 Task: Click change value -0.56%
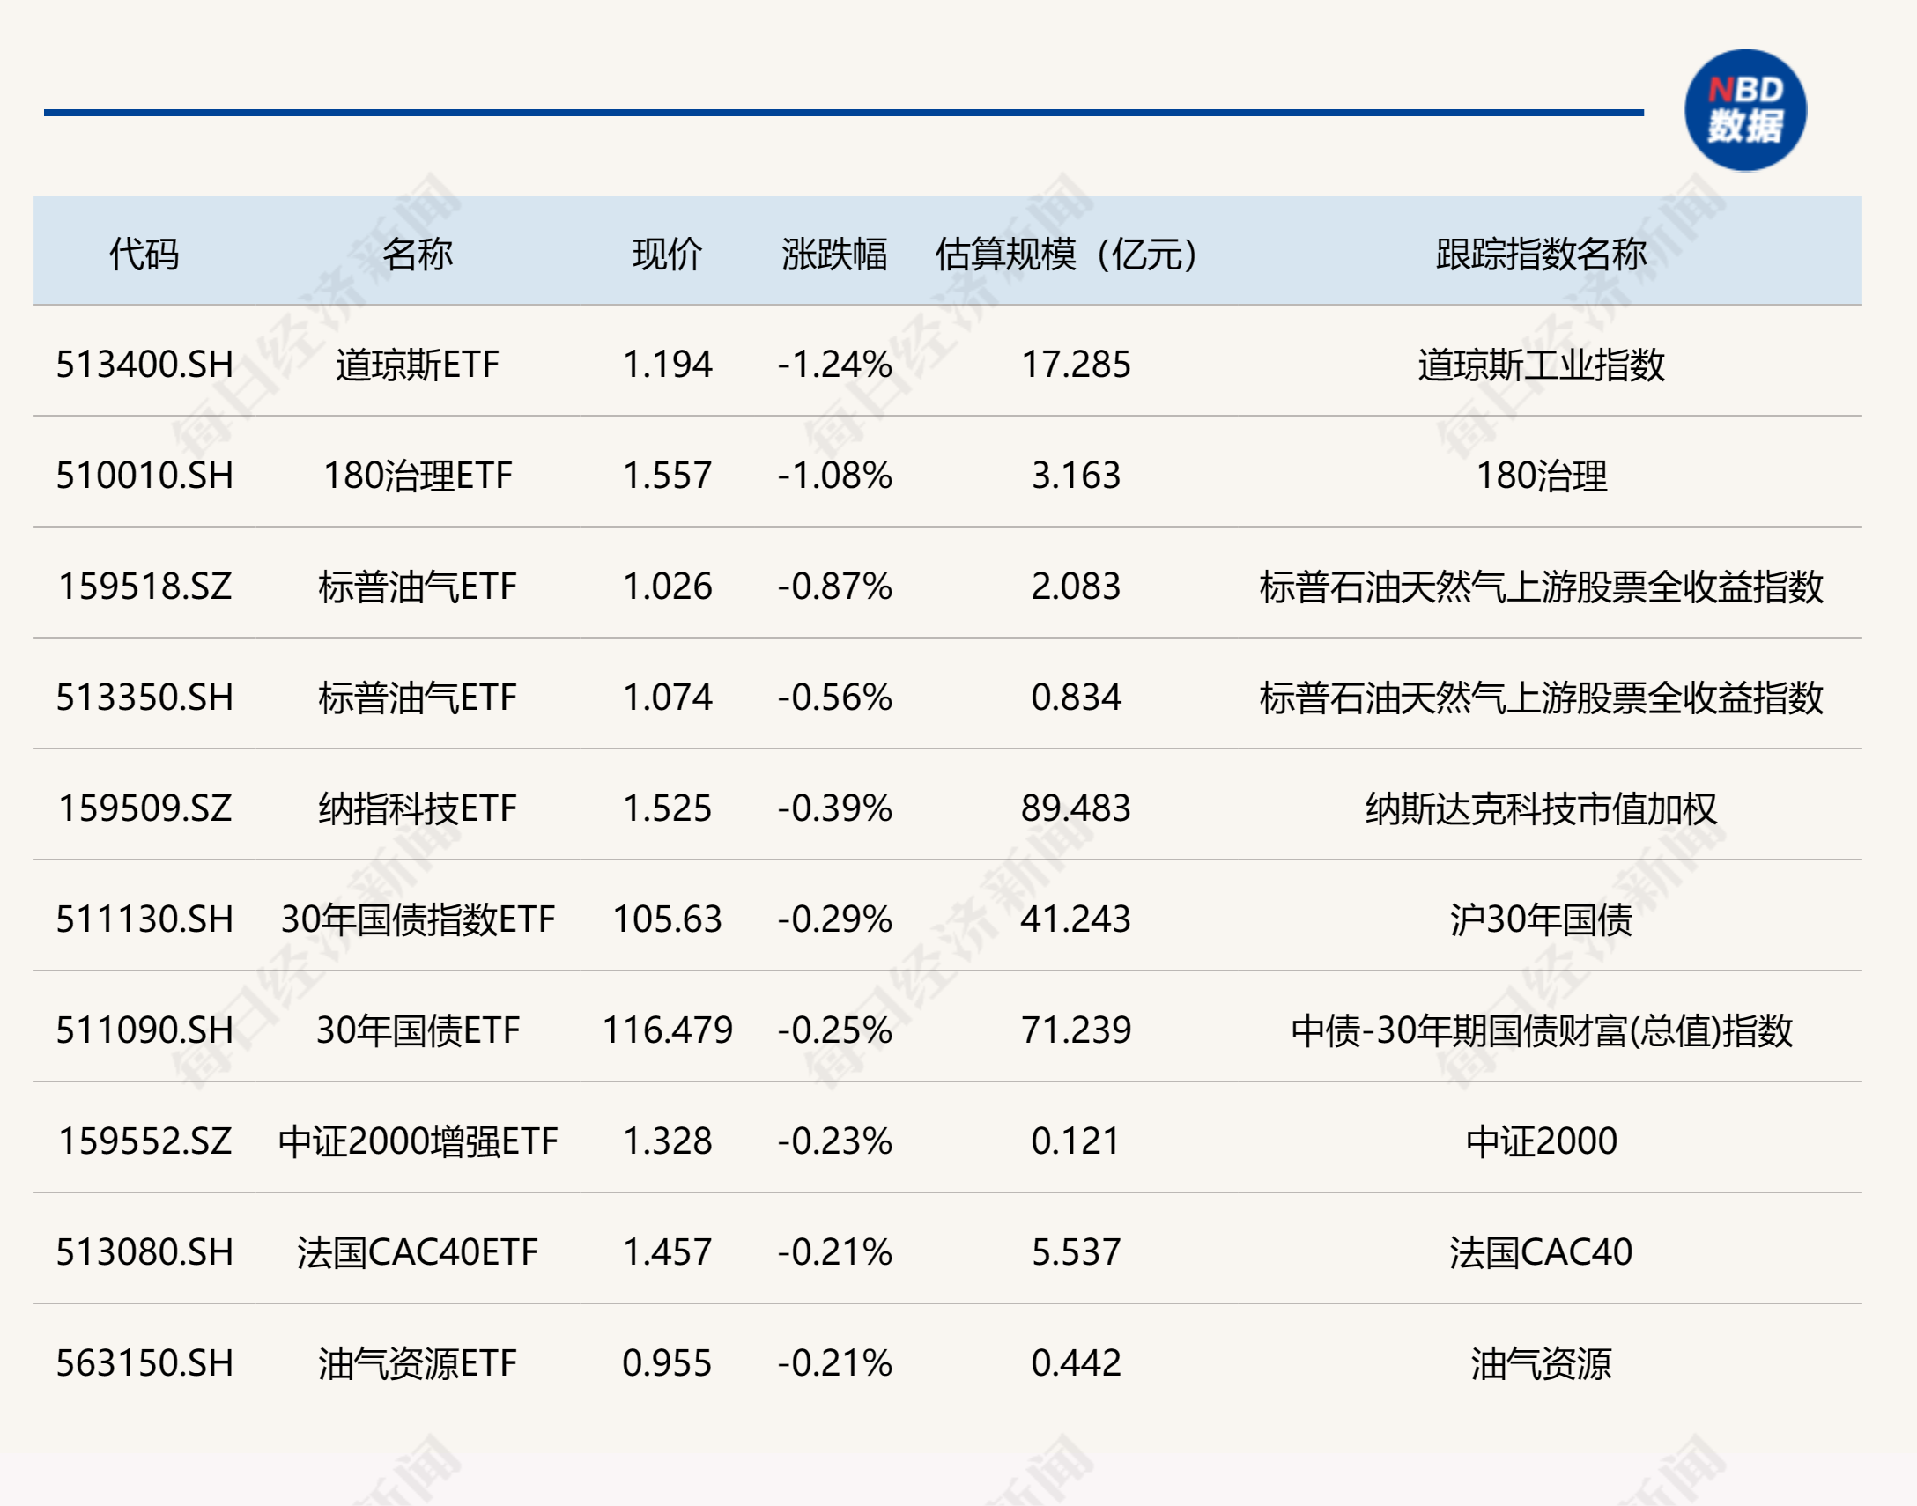point(834,698)
